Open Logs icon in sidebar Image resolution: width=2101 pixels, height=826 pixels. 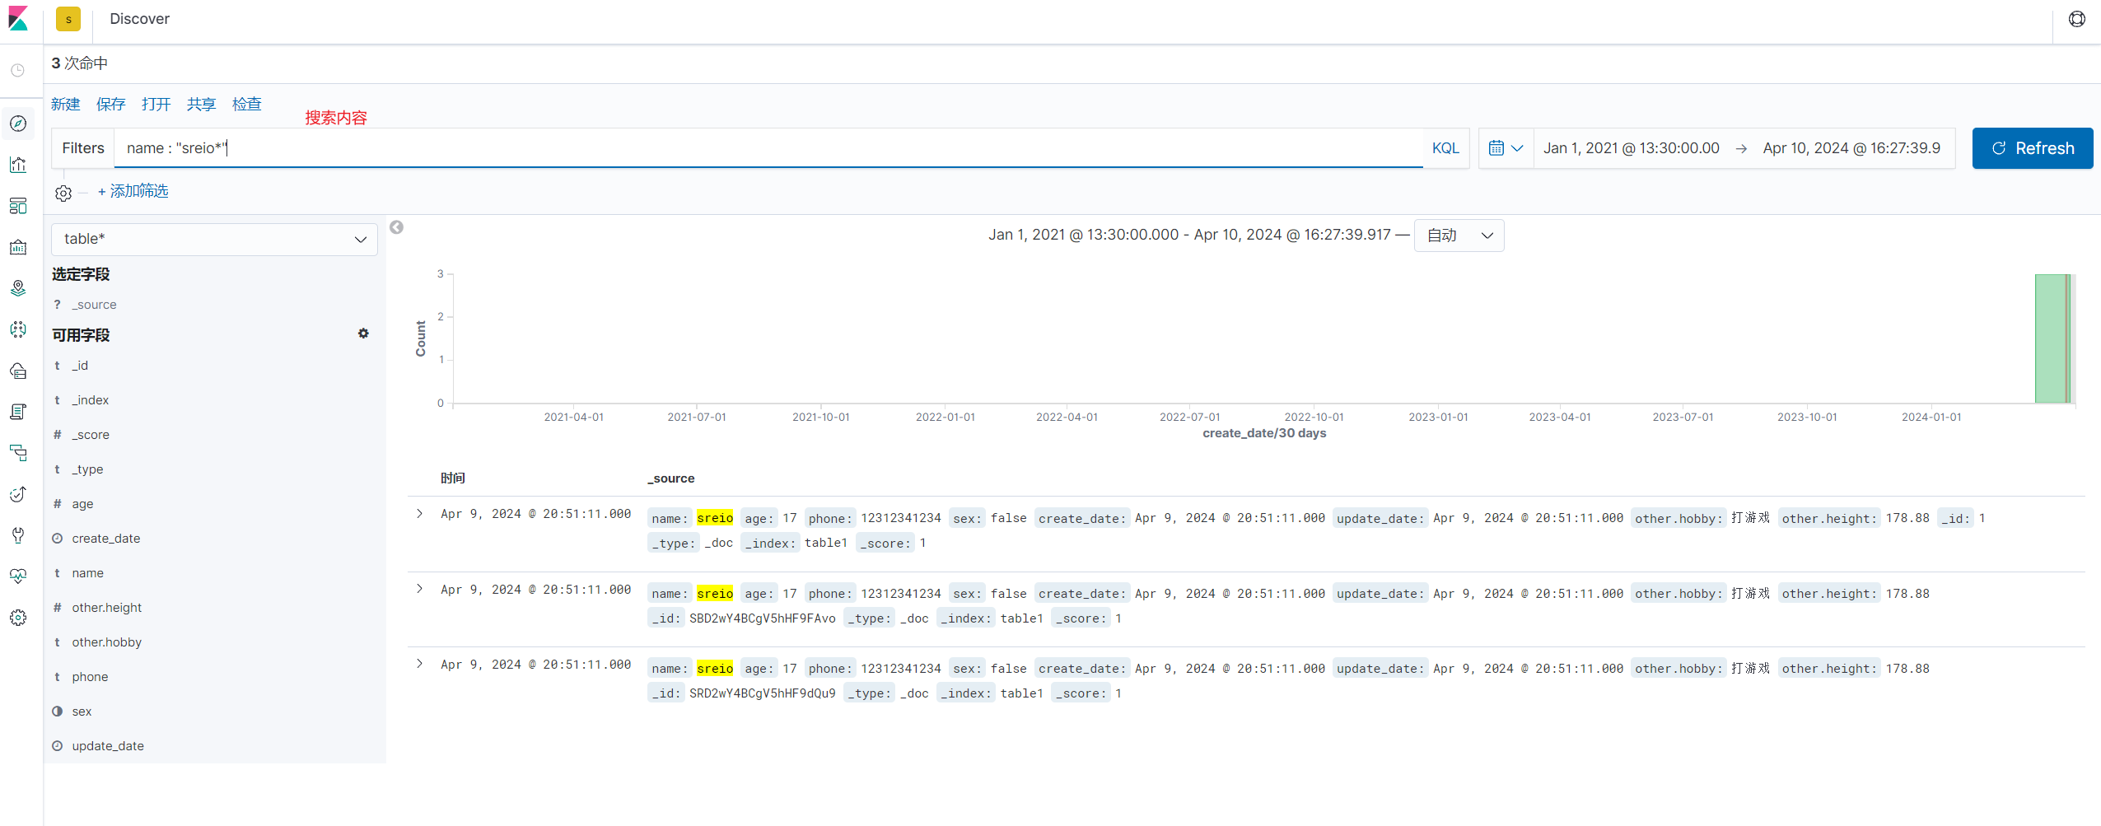coord(18,412)
